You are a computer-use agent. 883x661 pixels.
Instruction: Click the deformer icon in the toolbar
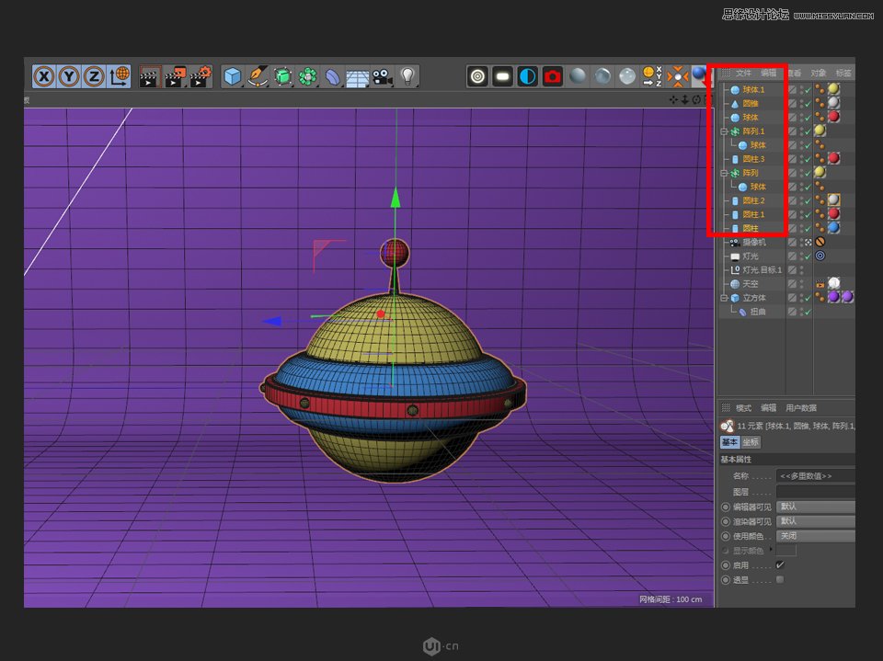click(x=331, y=74)
